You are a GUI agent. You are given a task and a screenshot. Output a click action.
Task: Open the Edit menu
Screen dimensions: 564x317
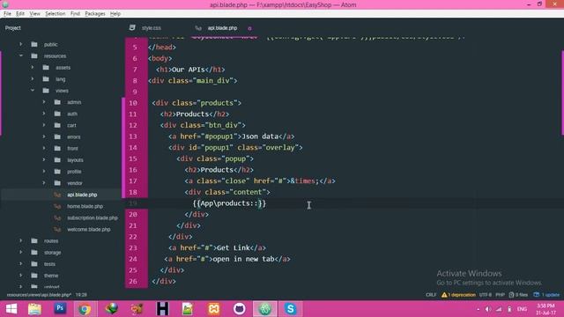tap(20, 14)
